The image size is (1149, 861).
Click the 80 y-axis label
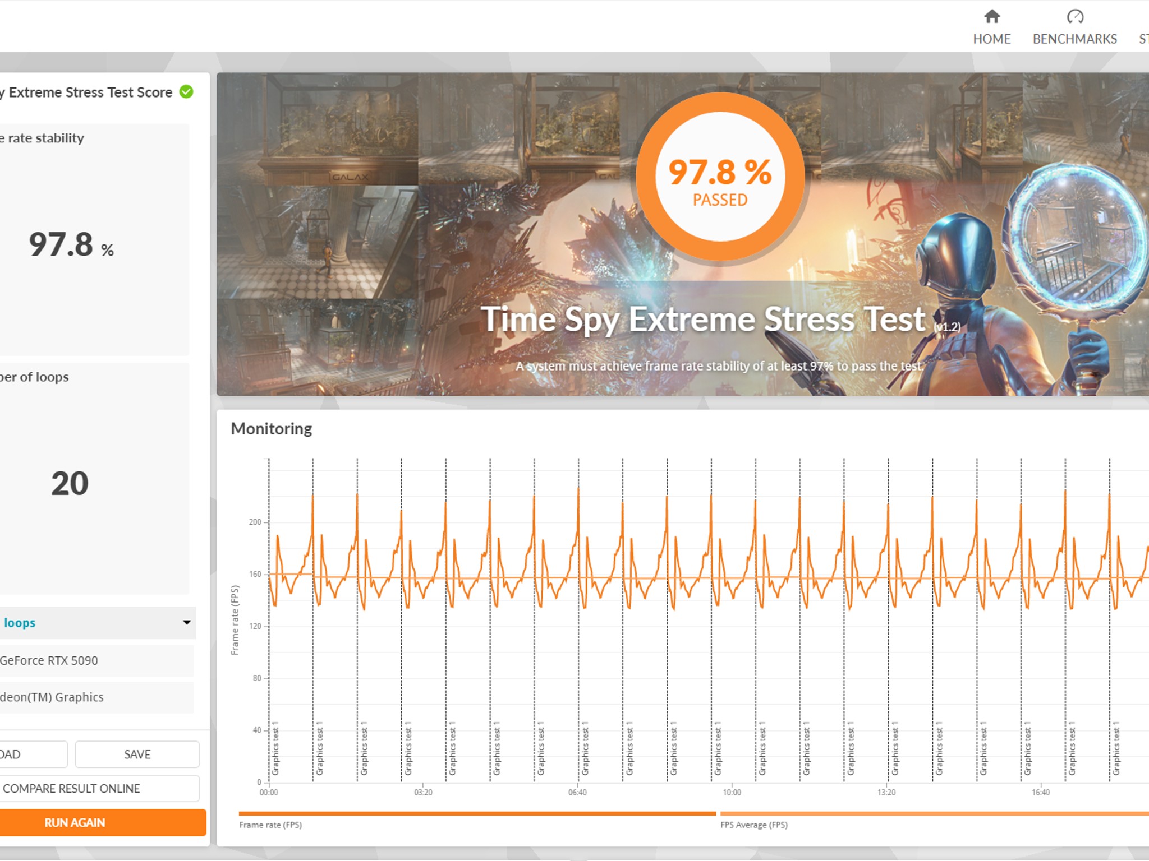(257, 678)
